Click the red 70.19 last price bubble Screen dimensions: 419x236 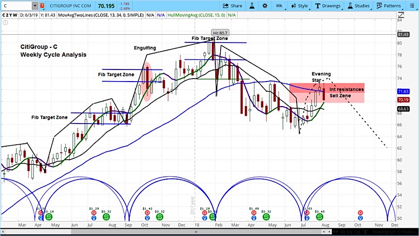click(403, 100)
